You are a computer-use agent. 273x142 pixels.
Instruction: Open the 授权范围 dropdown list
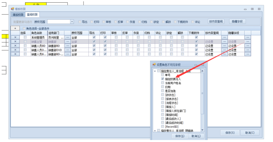pyautogui.click(x=72, y=21)
